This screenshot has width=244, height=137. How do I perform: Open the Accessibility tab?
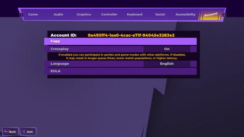pyautogui.click(x=185, y=14)
